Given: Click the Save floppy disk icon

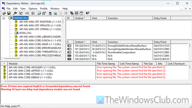Looking at the screenshot, I should (x=9, y=13).
